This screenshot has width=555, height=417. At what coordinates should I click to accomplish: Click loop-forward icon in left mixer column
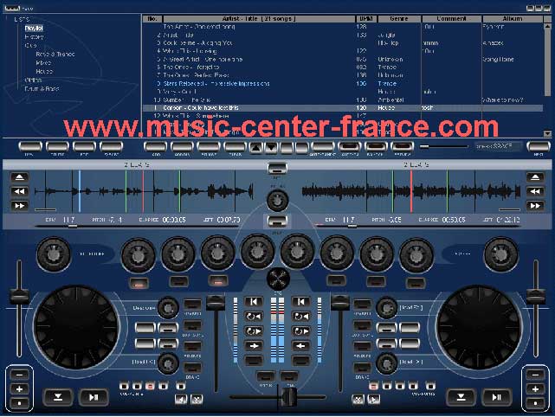[x=254, y=331]
